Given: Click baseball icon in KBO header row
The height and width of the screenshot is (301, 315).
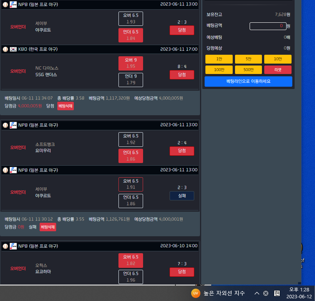Looking at the screenshot, I should [5, 49].
